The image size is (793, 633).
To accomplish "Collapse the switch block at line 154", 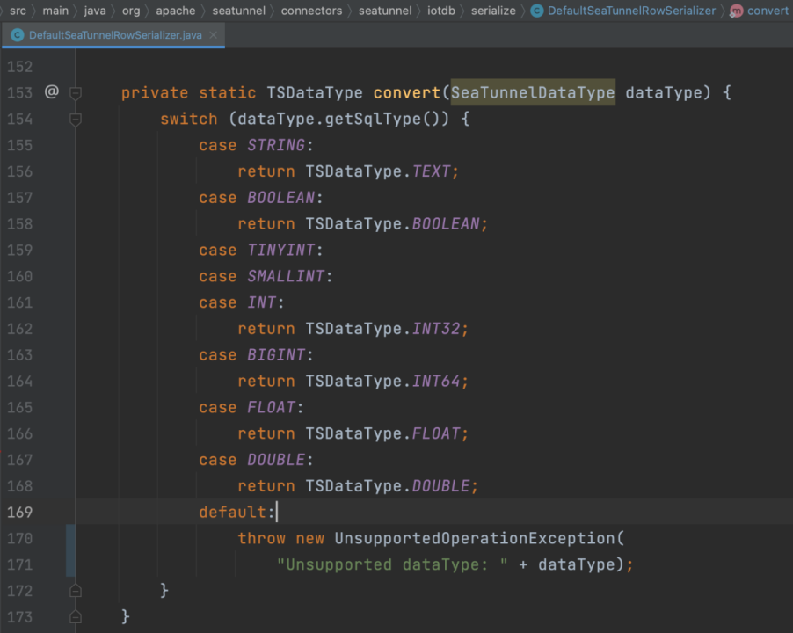I will pos(76,120).
